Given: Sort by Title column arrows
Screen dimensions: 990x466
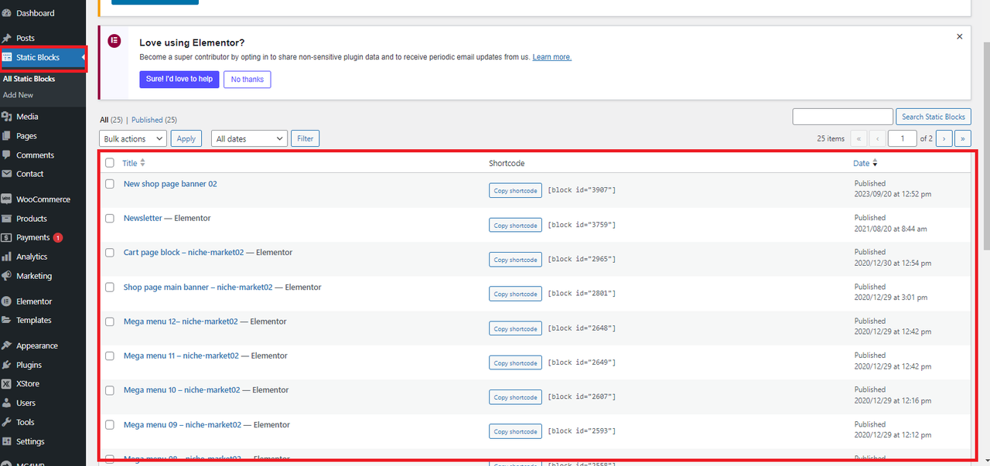Looking at the screenshot, I should pyautogui.click(x=142, y=163).
